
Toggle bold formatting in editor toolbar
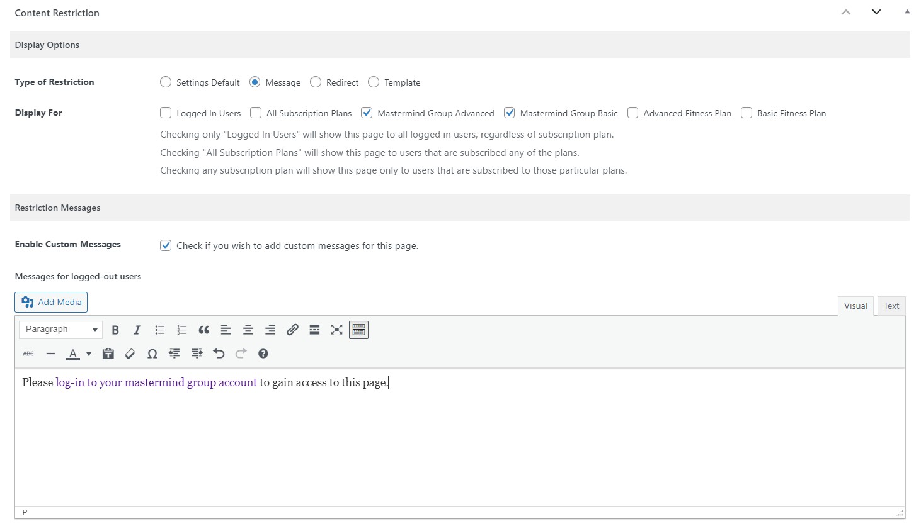115,330
